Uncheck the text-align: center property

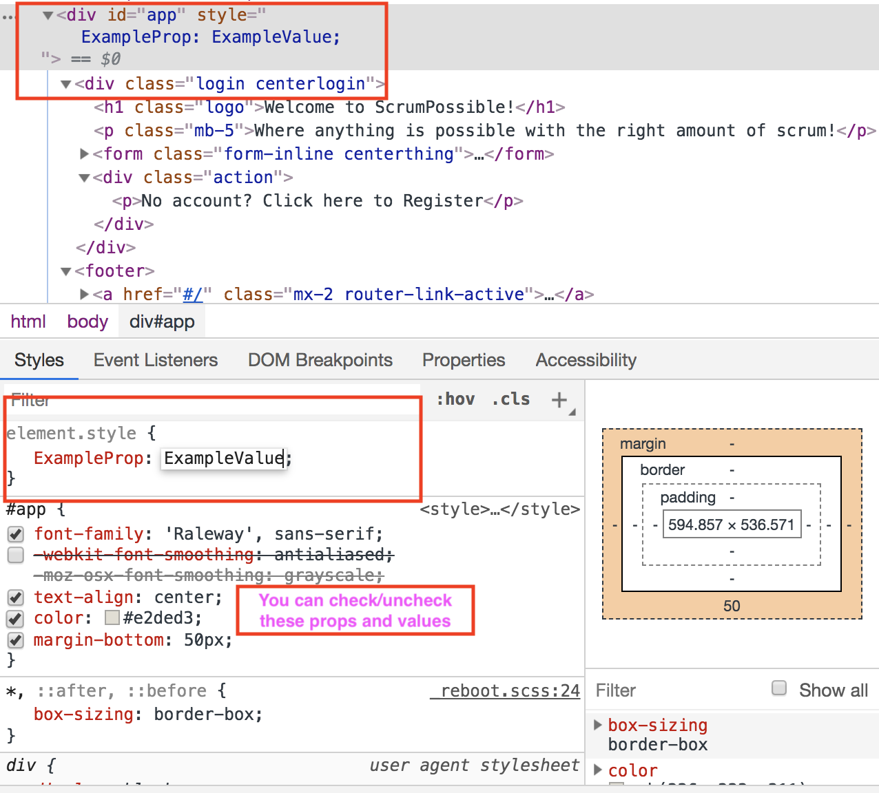click(x=15, y=598)
